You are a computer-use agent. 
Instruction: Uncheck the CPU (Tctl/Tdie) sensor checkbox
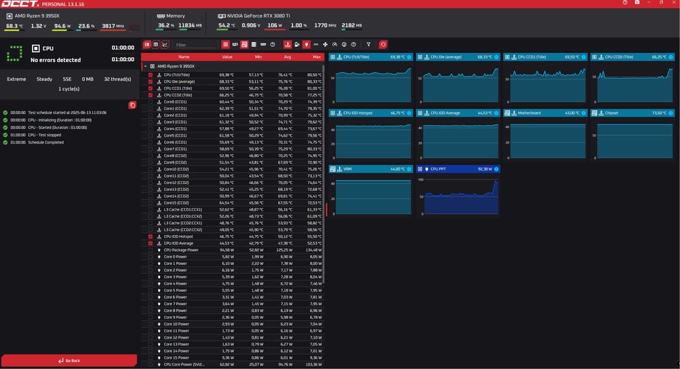150,75
